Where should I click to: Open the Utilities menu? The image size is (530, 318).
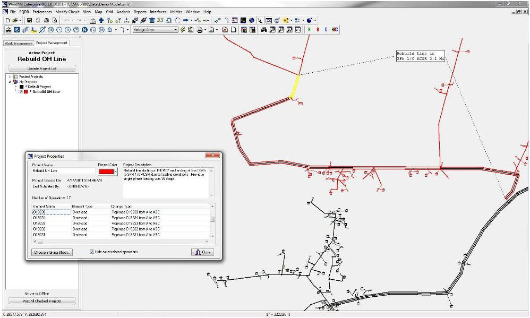pyautogui.click(x=176, y=12)
